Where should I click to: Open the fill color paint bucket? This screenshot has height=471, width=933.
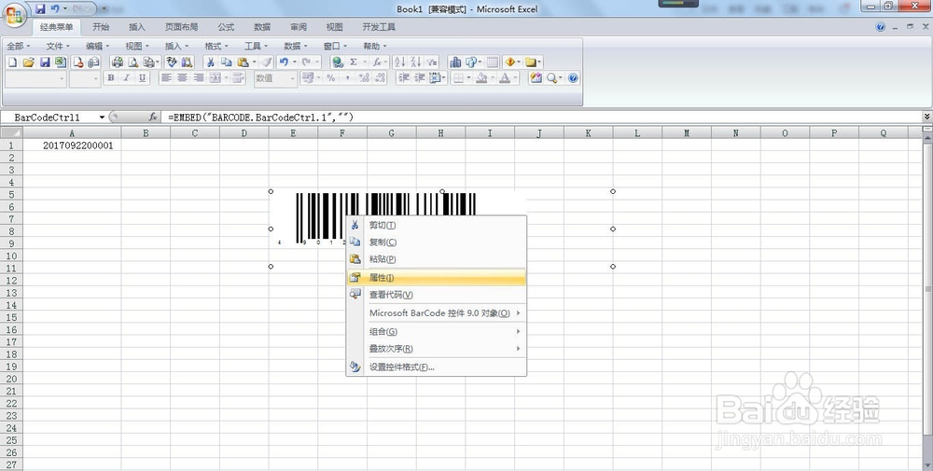click(482, 78)
